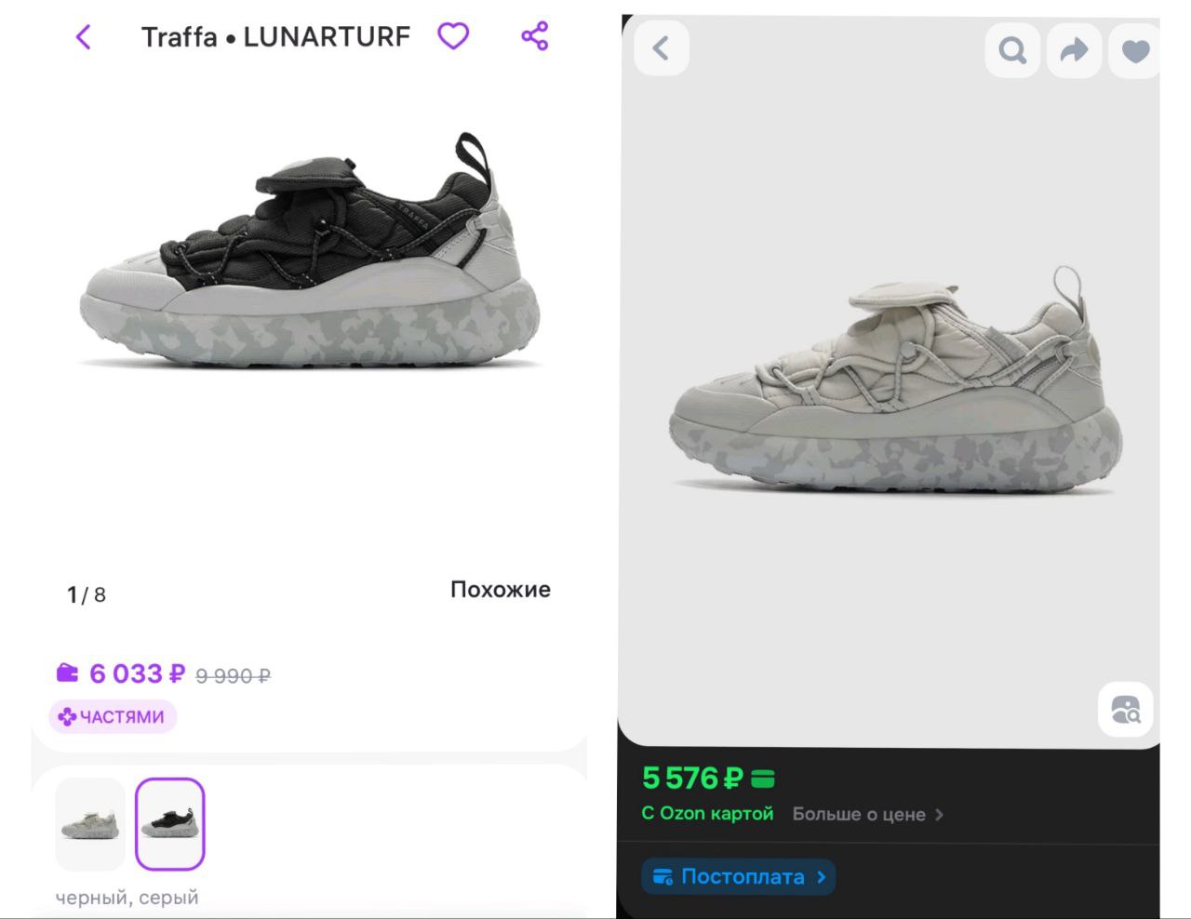Image resolution: width=1191 pixels, height=919 pixels.
Task: Share the Ozon product via arrow icon
Action: pos(1074,49)
